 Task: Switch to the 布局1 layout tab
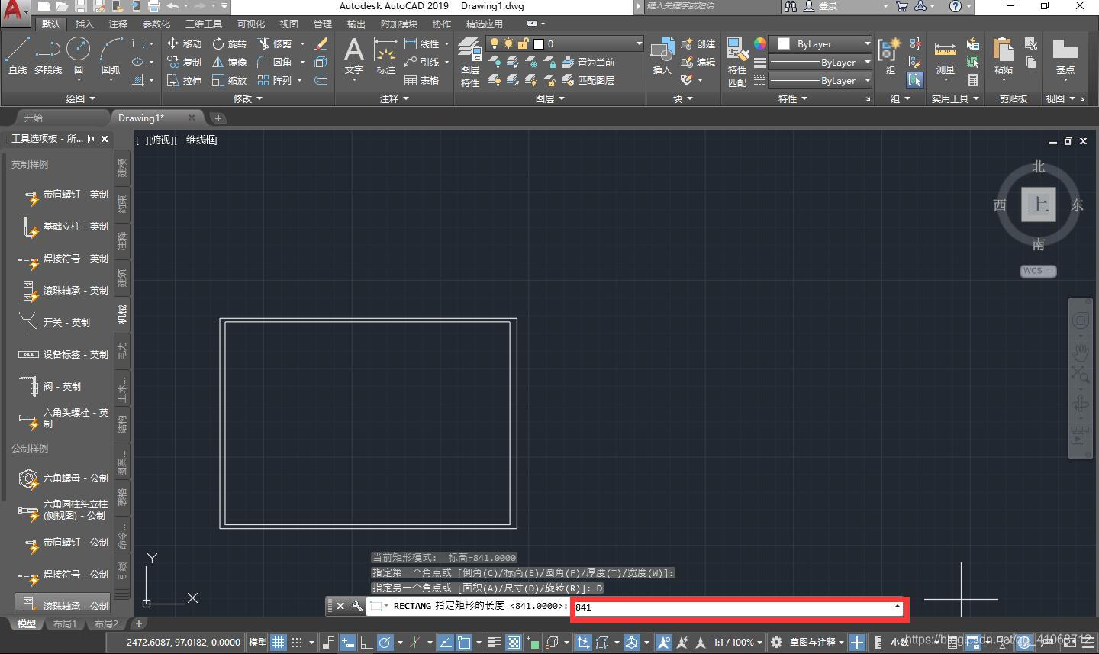coord(65,623)
